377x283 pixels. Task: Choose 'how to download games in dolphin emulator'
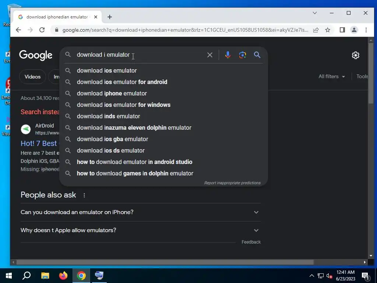click(164, 173)
